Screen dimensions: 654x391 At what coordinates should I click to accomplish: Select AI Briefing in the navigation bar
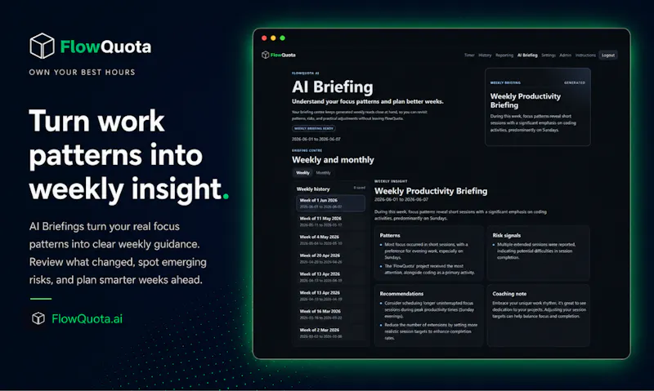coord(527,55)
